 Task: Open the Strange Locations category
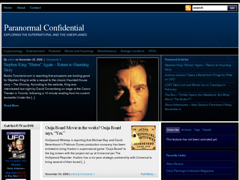coord(132,51)
